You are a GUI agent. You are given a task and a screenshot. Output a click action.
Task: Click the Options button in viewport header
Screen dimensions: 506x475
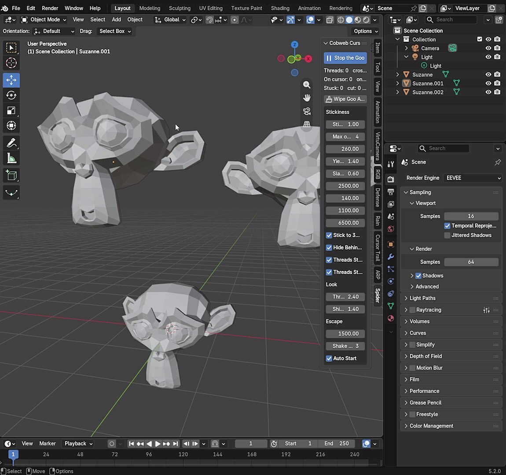[x=366, y=31]
